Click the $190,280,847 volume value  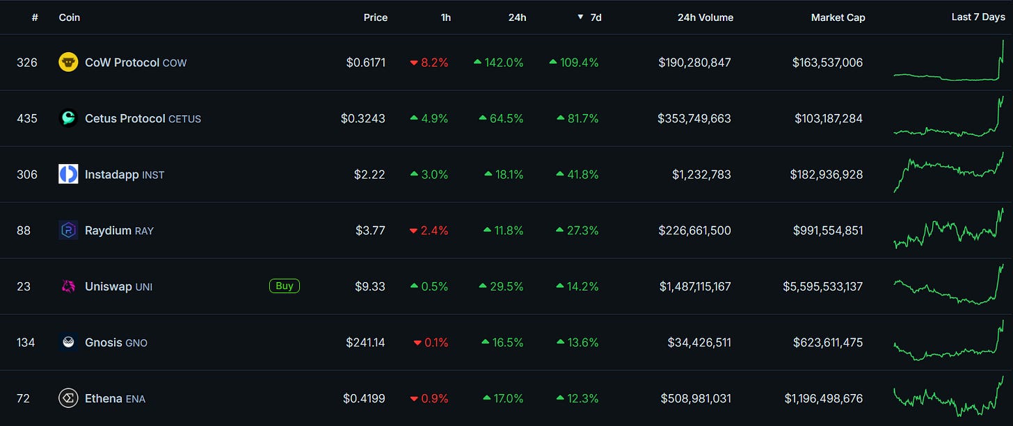(x=694, y=63)
